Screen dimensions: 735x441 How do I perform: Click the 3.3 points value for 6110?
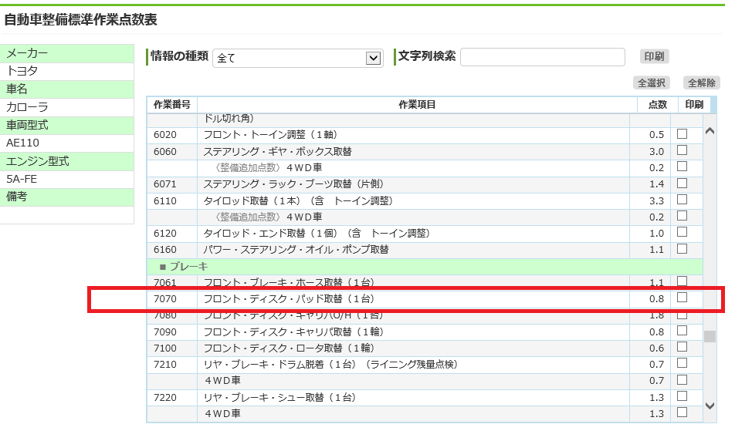click(657, 200)
